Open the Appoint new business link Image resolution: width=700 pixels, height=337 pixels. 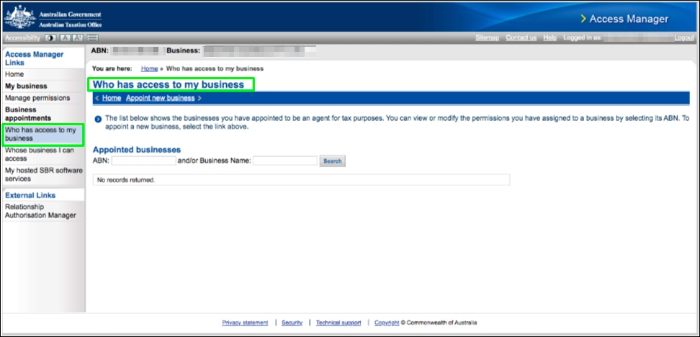tap(160, 98)
